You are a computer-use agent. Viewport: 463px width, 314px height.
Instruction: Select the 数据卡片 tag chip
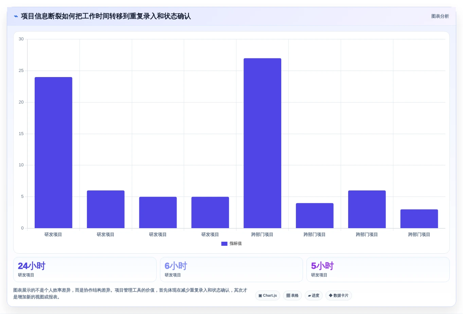(339, 296)
